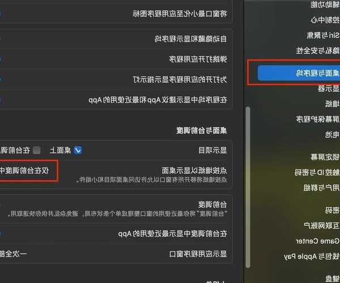The height and width of the screenshot is (283, 340).
Task: Open 钱包与Apple Pay settings
Action: click(312, 256)
